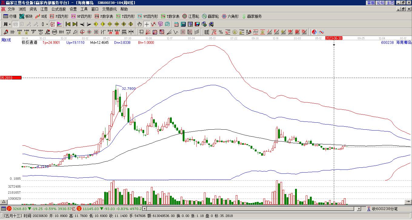This screenshot has height=220, width=412.
Task: Open the 文件 menu
Action: coord(11,9)
